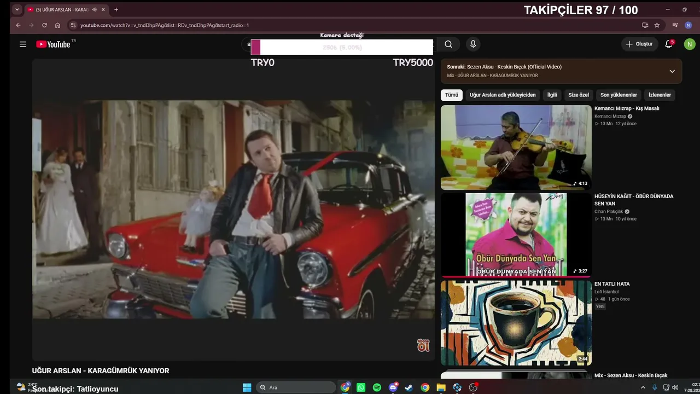Open Chrome media controls icon

[x=675, y=25]
